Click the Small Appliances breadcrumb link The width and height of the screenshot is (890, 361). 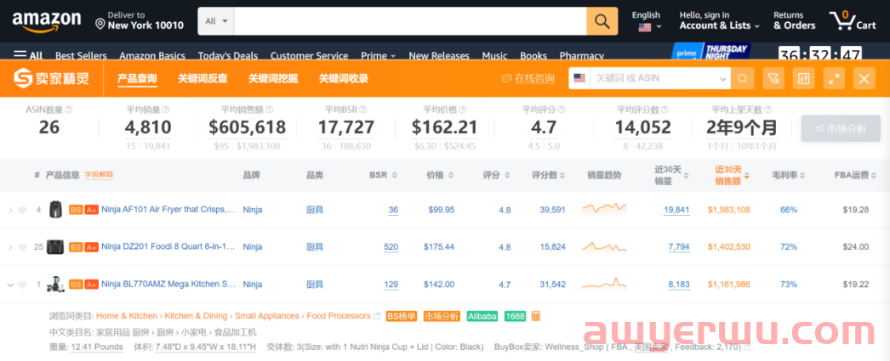coord(267,316)
